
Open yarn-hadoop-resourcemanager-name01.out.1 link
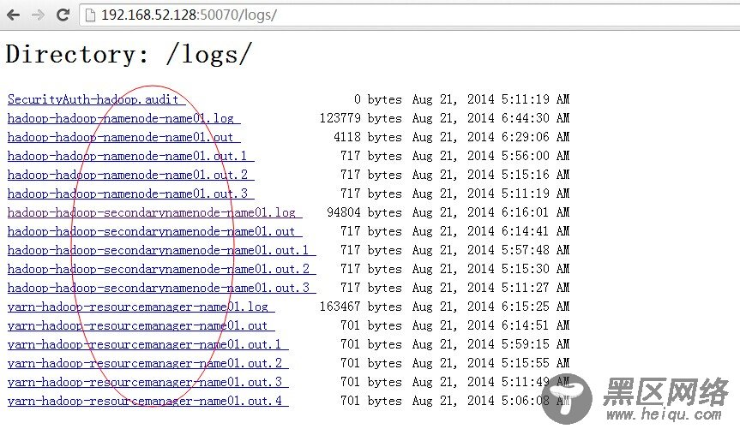(x=148, y=344)
